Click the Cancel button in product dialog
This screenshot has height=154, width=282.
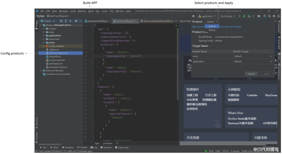click(251, 74)
